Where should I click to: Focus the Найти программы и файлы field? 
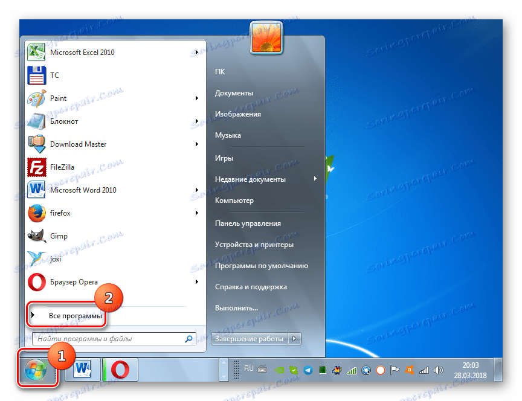pyautogui.click(x=114, y=339)
